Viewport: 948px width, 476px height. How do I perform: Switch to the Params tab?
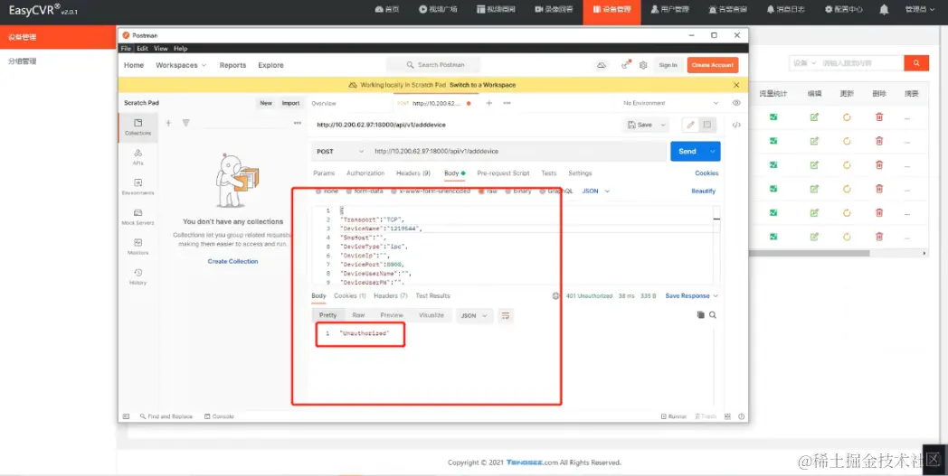324,173
